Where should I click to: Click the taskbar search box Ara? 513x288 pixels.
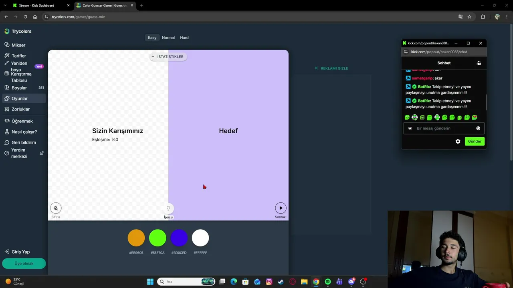186,282
